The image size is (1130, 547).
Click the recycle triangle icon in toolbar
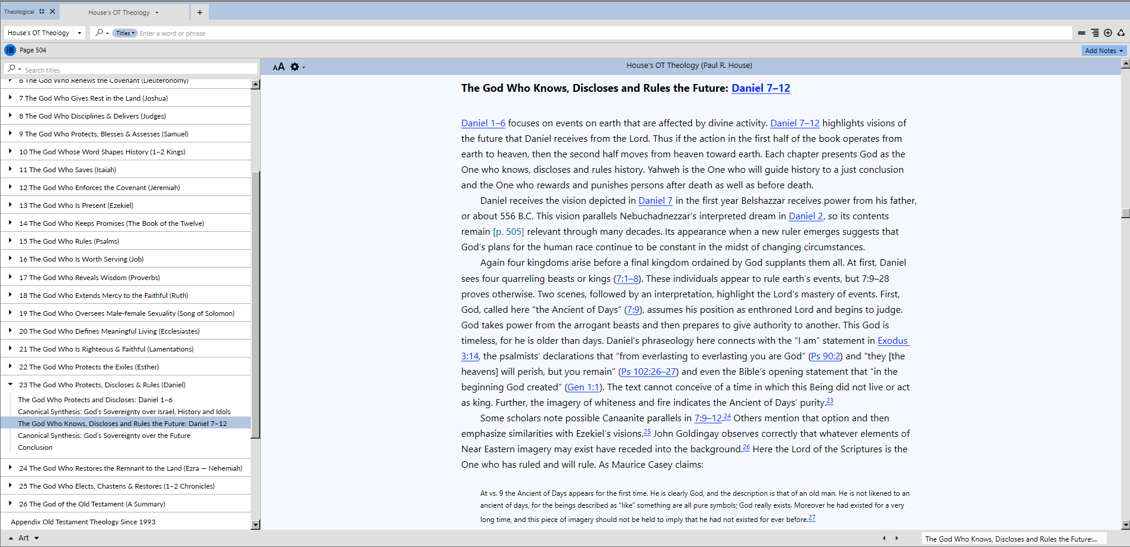point(1121,33)
